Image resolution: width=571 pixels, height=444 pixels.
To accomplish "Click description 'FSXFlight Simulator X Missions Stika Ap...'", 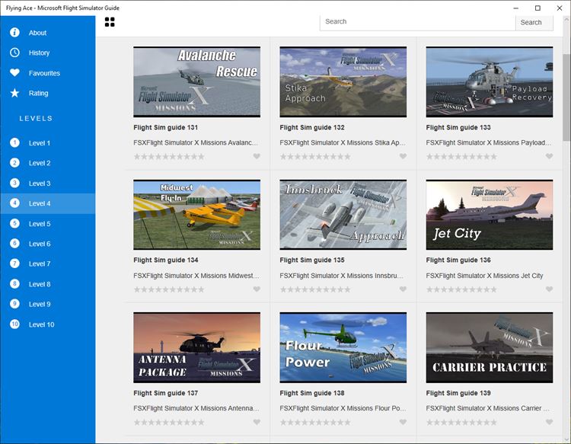I will click(343, 142).
